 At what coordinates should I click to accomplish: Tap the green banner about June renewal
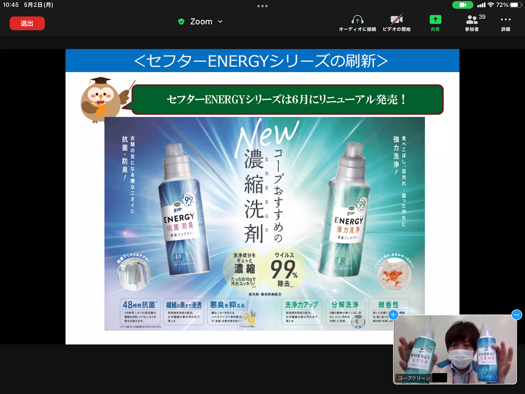(287, 99)
